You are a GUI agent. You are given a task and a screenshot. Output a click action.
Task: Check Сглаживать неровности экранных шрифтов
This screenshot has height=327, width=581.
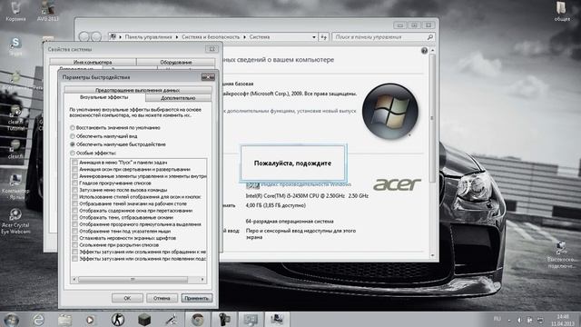[74, 238]
